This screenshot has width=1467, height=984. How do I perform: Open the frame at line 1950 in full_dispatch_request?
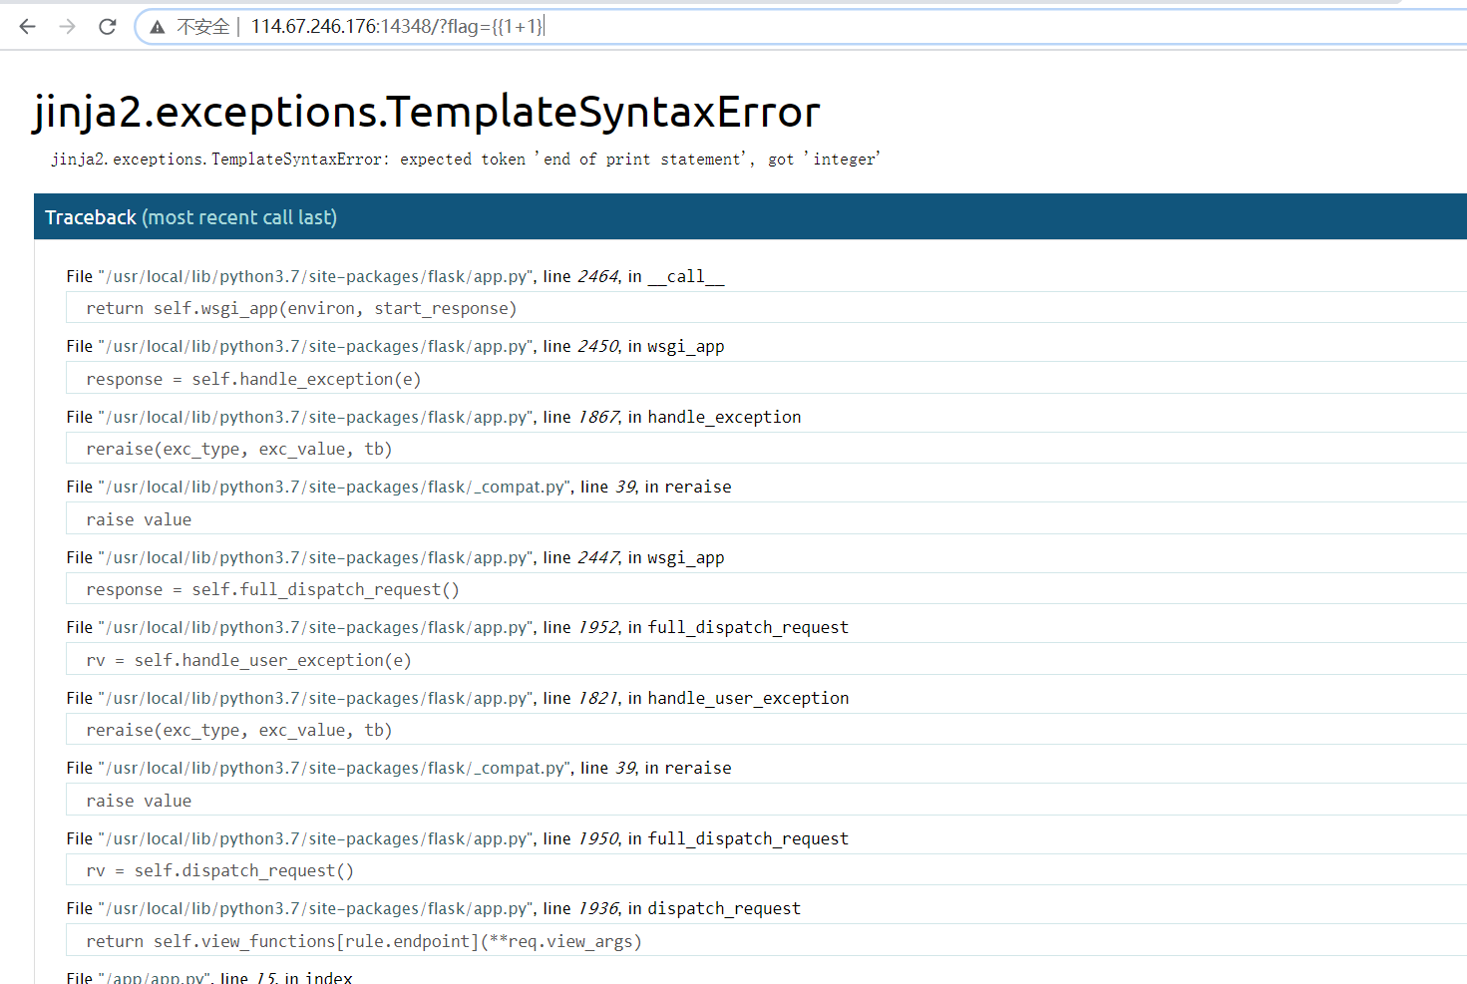point(457,838)
